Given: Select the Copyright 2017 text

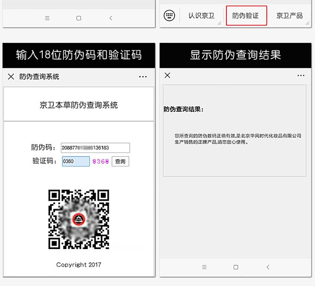Looking at the screenshot, I should click(x=79, y=265).
